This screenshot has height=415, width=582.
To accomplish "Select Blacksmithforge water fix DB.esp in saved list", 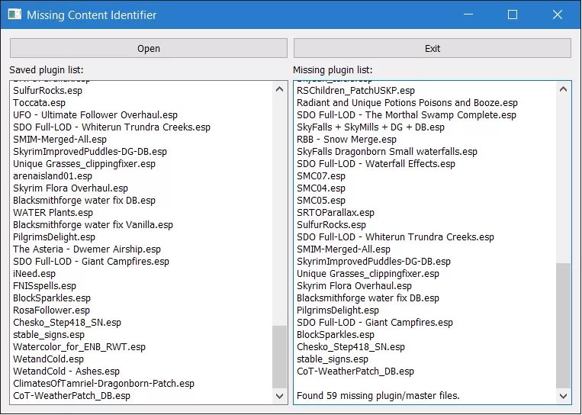I will click(84, 201).
